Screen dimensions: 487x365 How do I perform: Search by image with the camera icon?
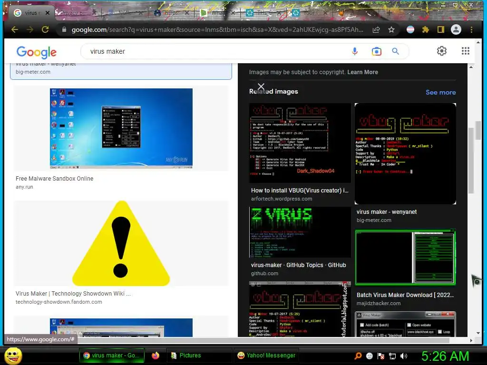[x=377, y=51]
